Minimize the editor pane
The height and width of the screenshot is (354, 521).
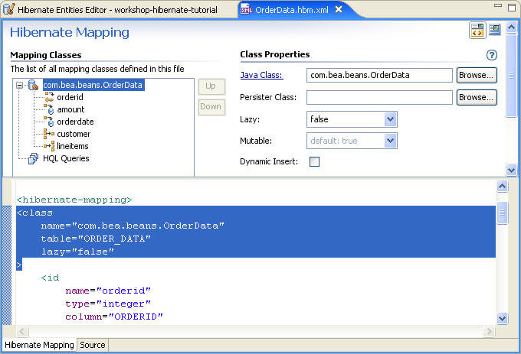(x=498, y=5)
